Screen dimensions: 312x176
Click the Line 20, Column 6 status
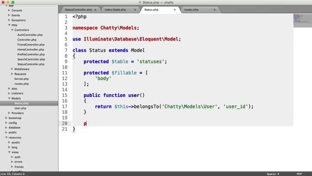13,174
